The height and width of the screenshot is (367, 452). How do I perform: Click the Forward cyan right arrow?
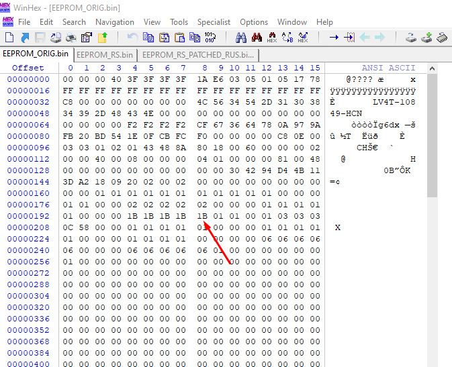tap(380, 37)
